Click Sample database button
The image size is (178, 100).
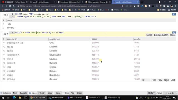pos(23,93)
